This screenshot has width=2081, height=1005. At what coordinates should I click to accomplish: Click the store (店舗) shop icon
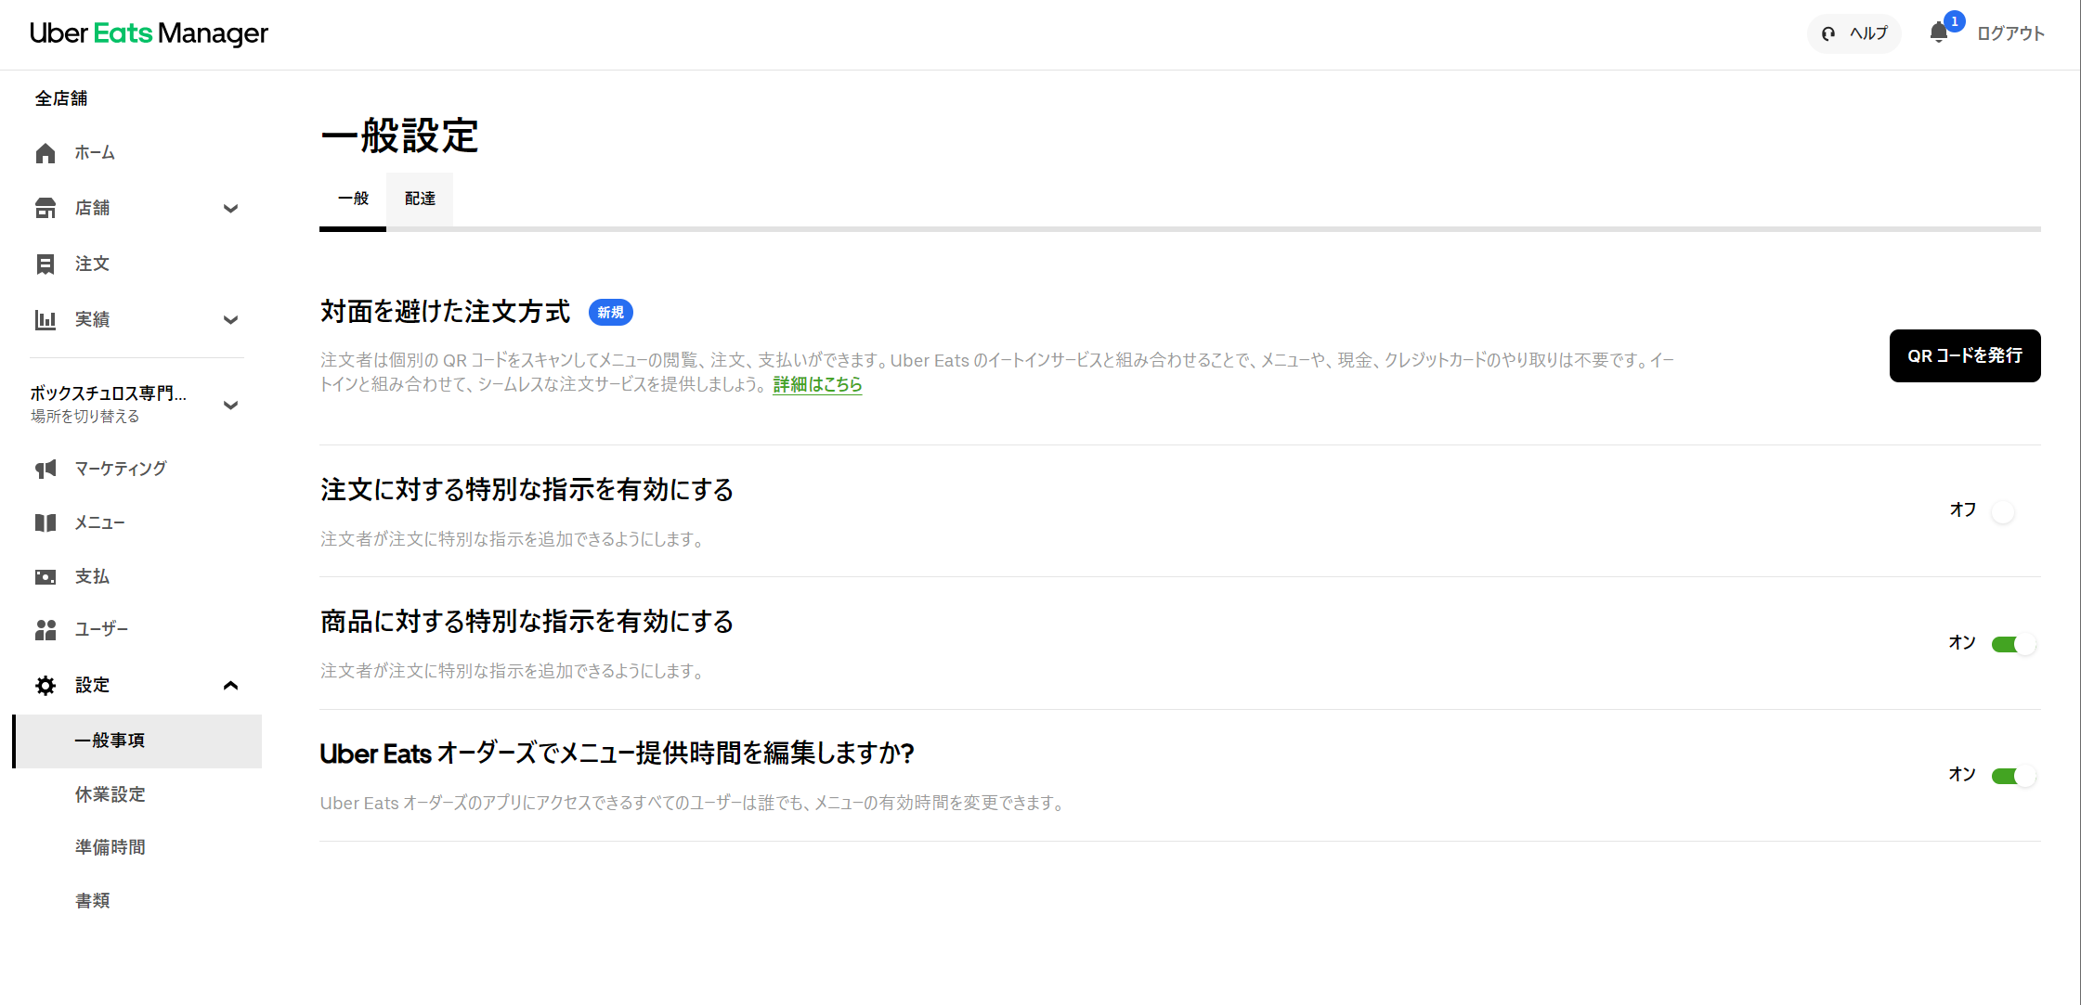coord(46,208)
